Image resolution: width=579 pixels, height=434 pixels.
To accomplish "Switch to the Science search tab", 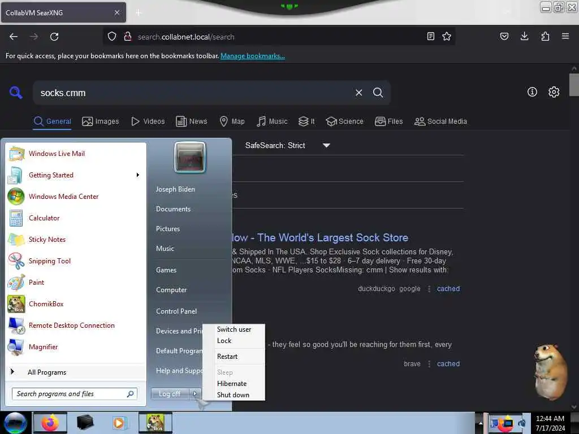I will coord(344,121).
